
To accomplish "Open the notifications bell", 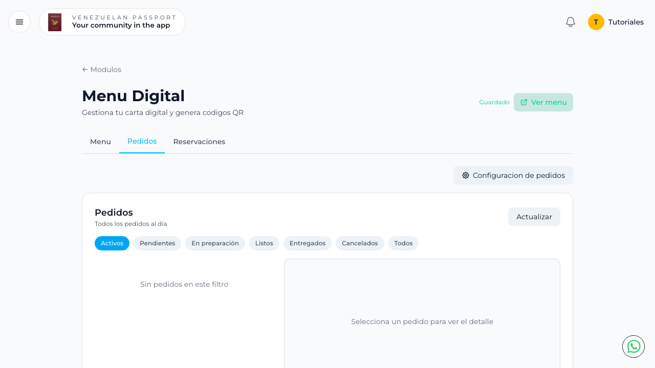I will [x=571, y=22].
